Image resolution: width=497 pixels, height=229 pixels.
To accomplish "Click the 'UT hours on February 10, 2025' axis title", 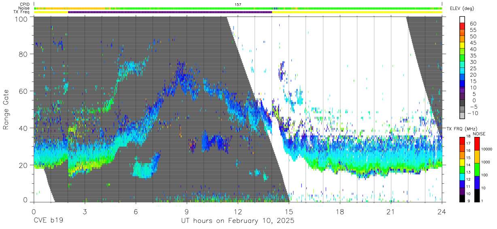I will coord(238,221).
